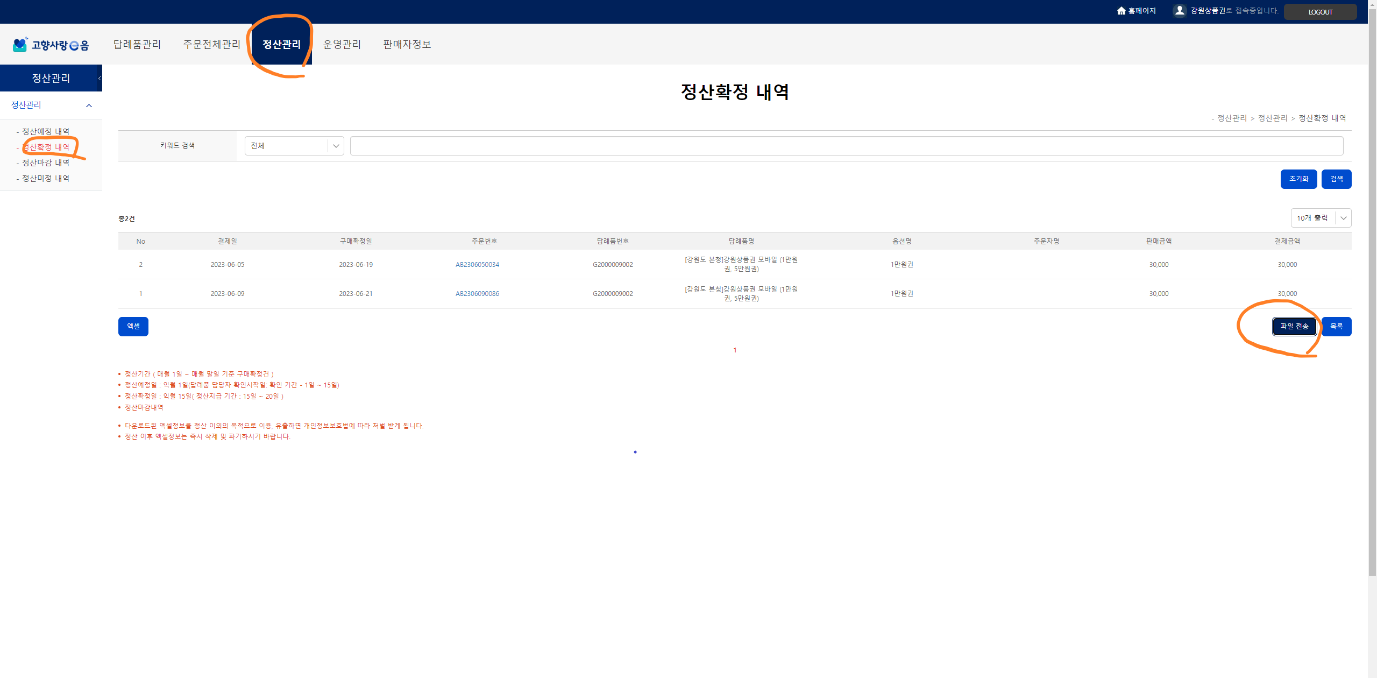Select 정산마감 내역 in the sidebar
Image resolution: width=1377 pixels, height=678 pixels.
[46, 163]
